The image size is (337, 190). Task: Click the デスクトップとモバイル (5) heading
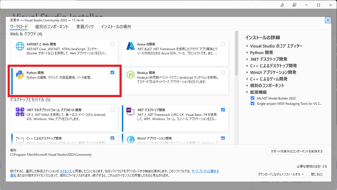[30, 100]
